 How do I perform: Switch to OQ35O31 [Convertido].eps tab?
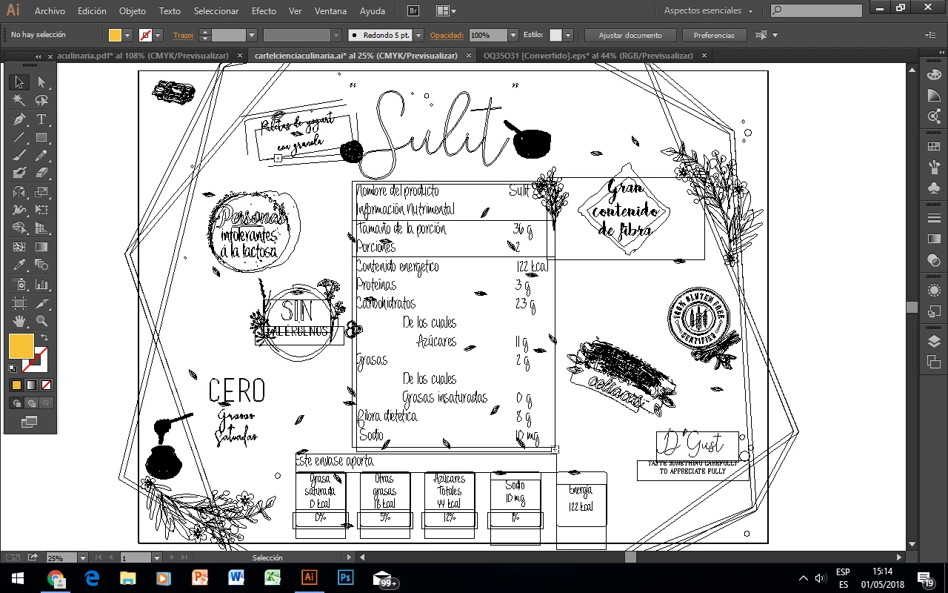[588, 56]
